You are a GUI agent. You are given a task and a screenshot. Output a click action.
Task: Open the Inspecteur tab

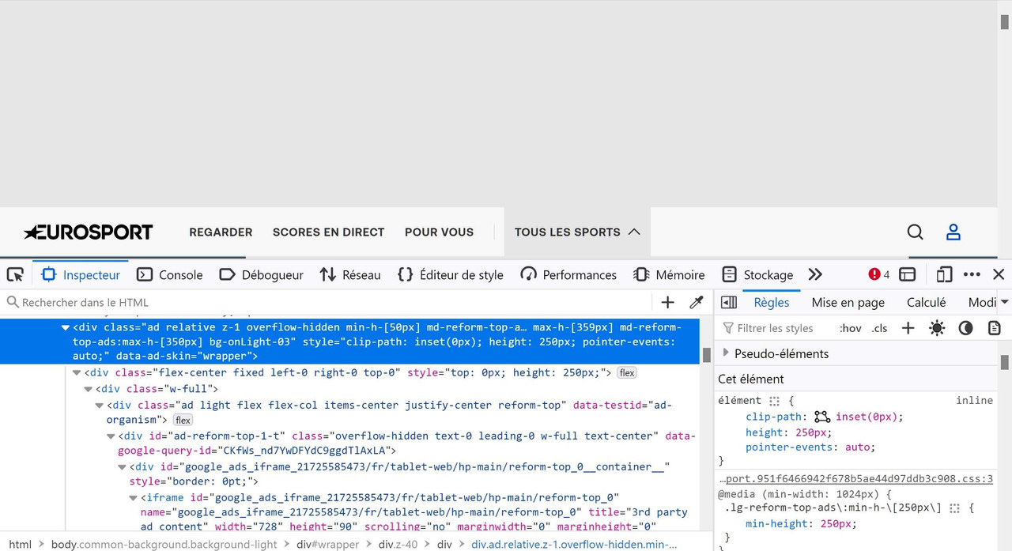click(x=81, y=274)
